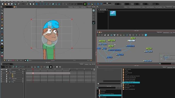
Task: Click the highlighted white icon in the Timeline toolbar
Action: pos(51,67)
